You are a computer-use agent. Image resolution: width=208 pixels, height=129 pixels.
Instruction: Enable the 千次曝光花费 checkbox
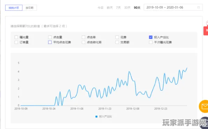click(151, 42)
